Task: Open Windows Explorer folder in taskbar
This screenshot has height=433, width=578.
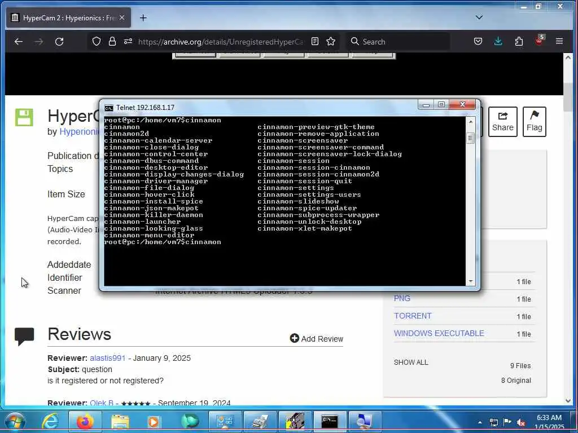Action: point(120,422)
